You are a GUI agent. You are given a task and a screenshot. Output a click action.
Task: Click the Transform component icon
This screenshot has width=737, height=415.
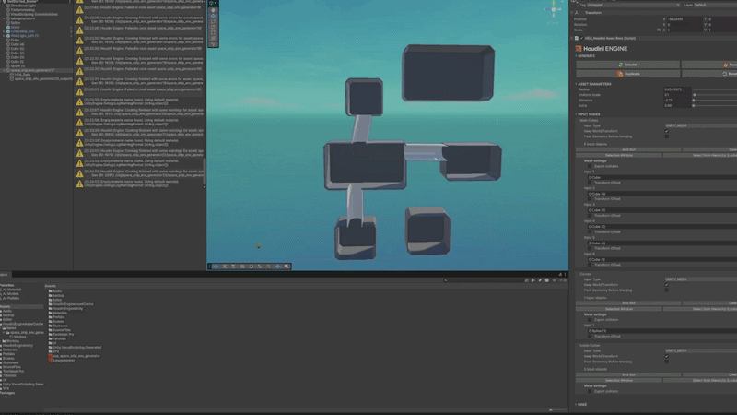click(x=577, y=13)
